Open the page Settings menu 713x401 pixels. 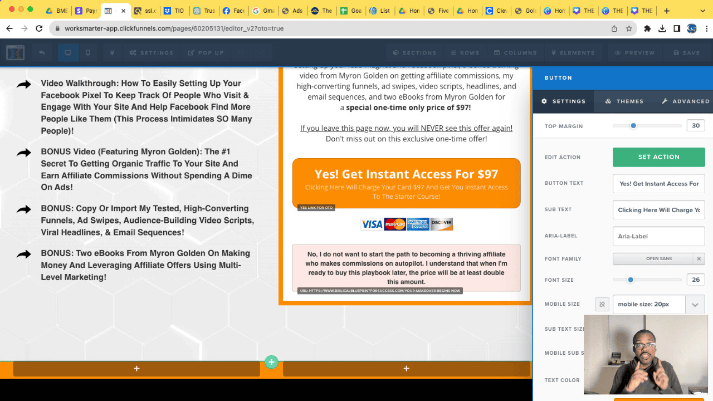pos(152,53)
